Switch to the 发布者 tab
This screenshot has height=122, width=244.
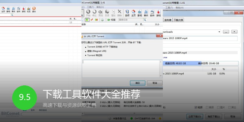(168, 20)
